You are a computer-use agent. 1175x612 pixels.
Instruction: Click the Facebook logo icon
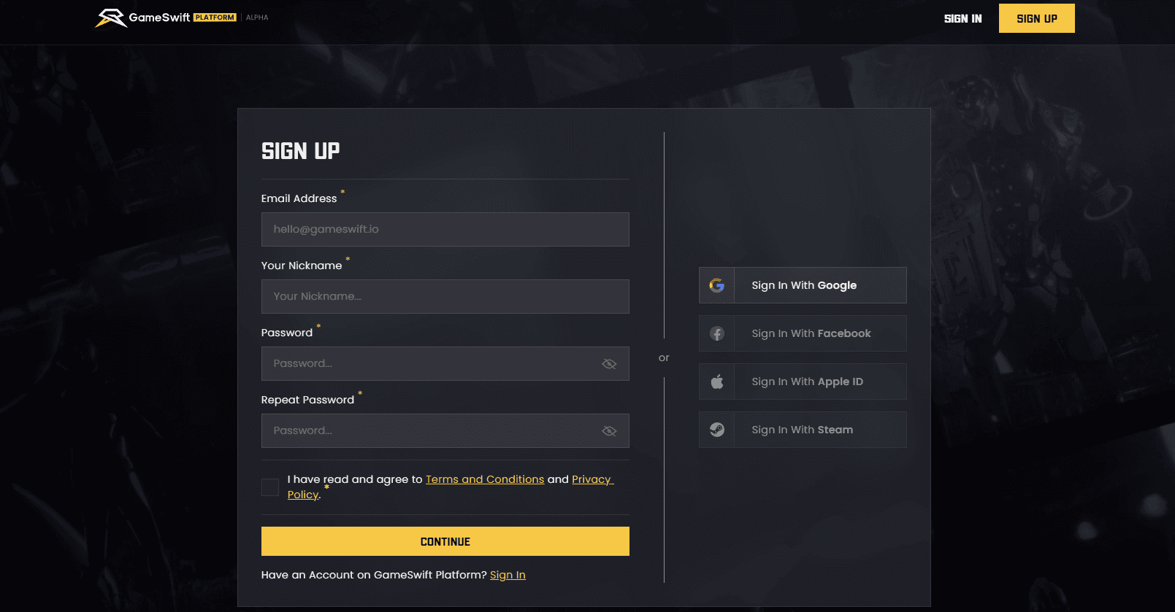717,333
